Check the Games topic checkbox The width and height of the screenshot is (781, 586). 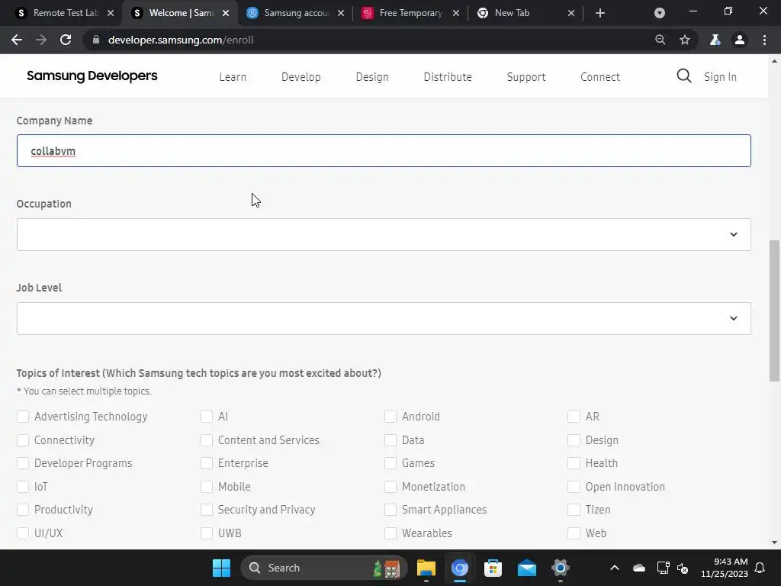coord(390,463)
